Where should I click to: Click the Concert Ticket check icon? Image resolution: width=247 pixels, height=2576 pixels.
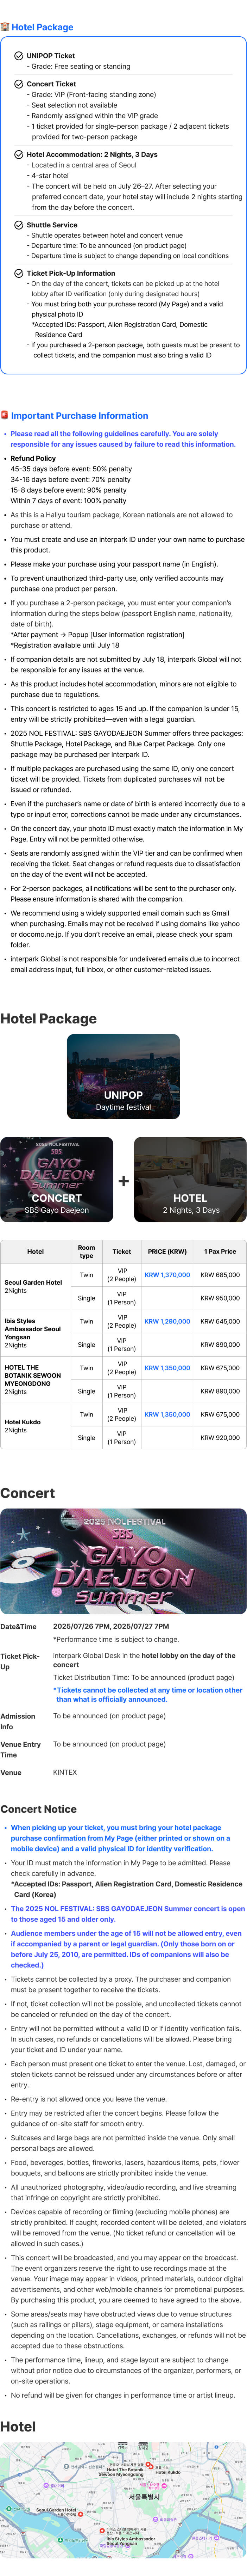[19, 84]
